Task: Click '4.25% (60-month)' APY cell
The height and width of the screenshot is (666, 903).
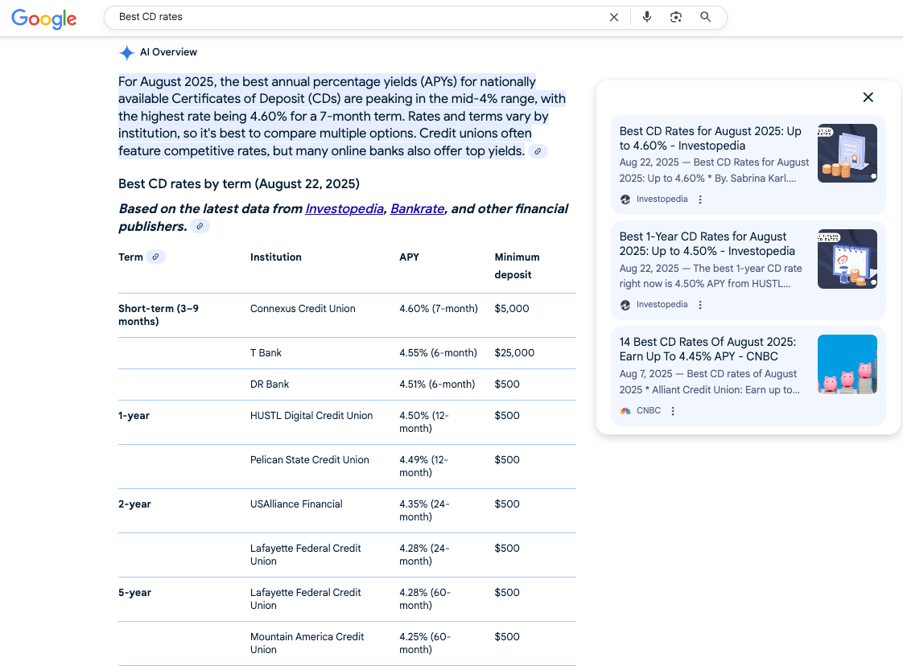Action: click(x=425, y=643)
